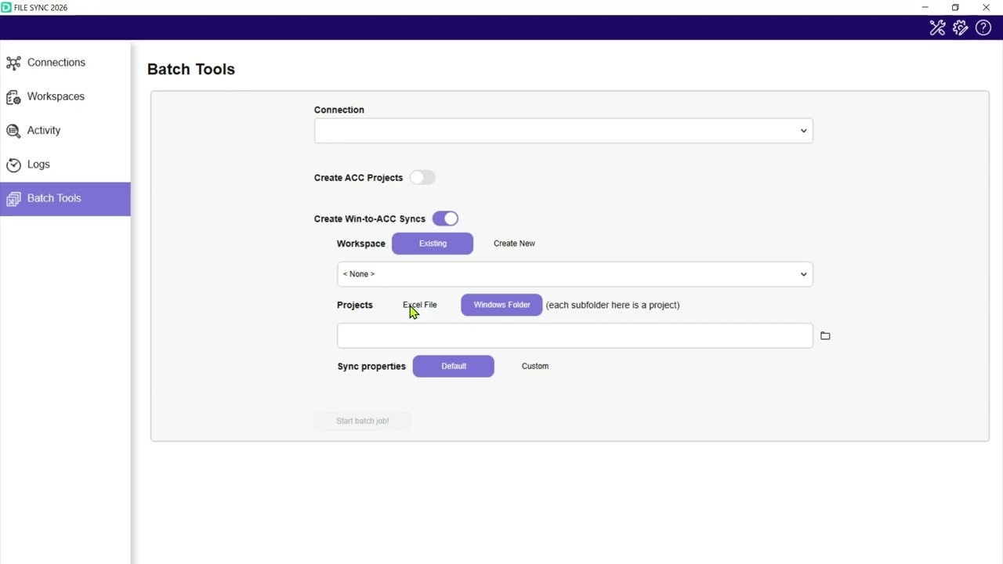1003x564 pixels.
Task: Select the Existing workspace option
Action: pyautogui.click(x=433, y=244)
